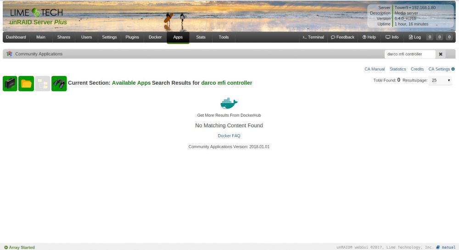459x250 pixels.
Task: Click the Array Started status icon
Action: (6, 247)
